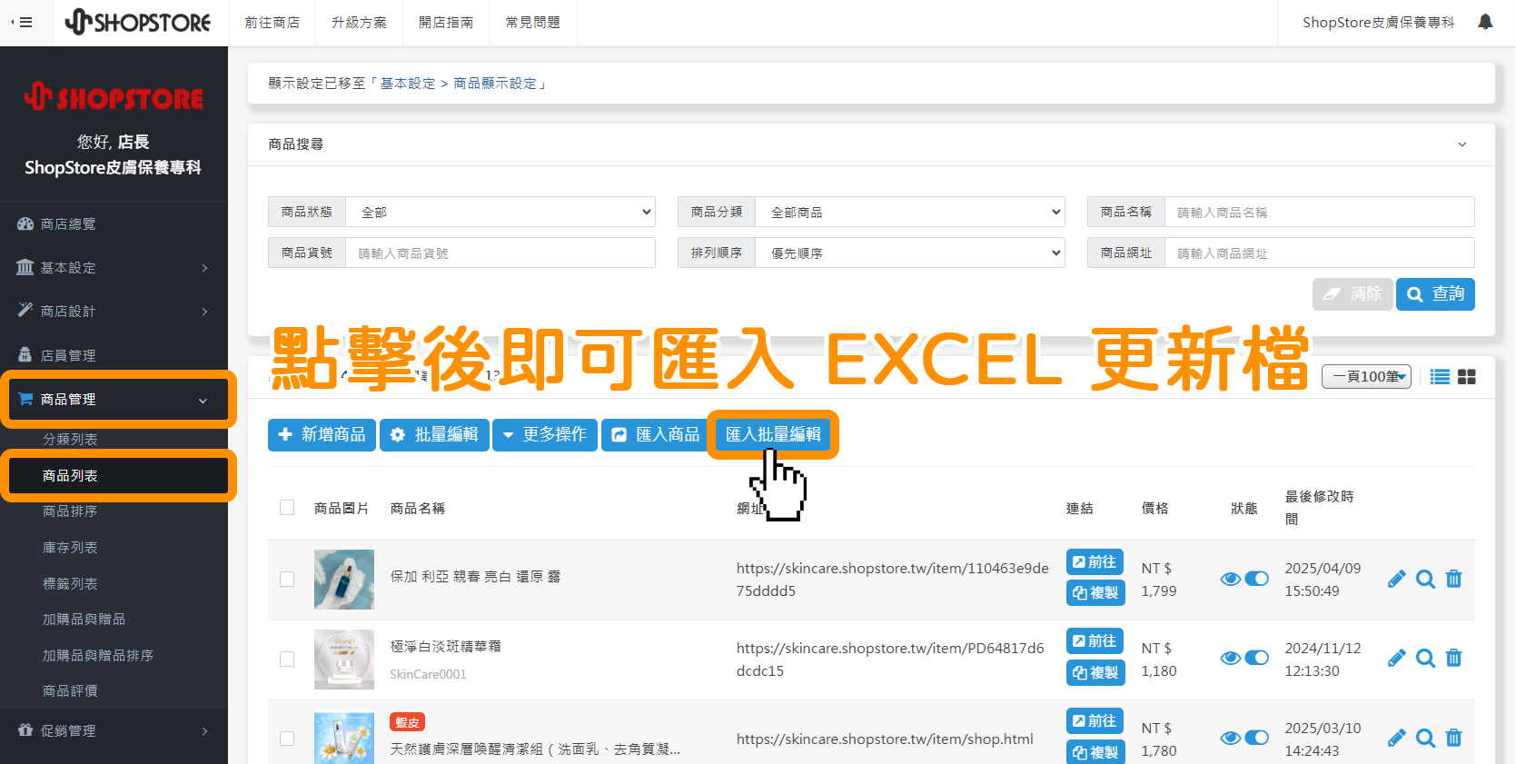
Task: Open 常見問題 in the top menu
Action: [532, 23]
